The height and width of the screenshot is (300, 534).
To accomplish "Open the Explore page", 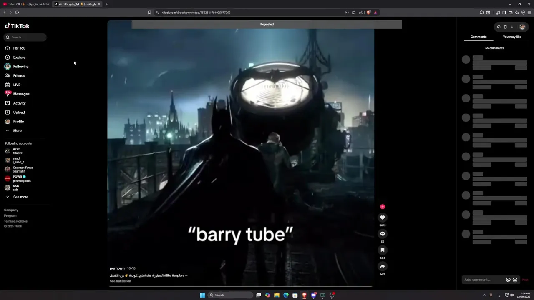I will (15, 57).
